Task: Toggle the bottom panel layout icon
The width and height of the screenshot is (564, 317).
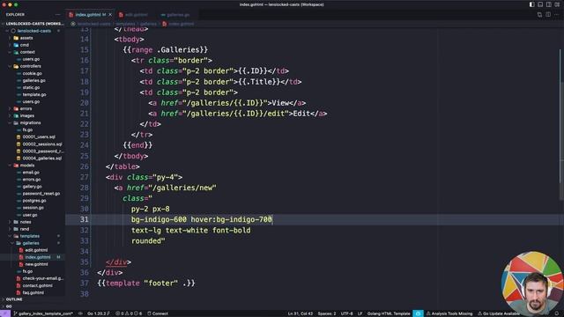Action: point(540,4)
